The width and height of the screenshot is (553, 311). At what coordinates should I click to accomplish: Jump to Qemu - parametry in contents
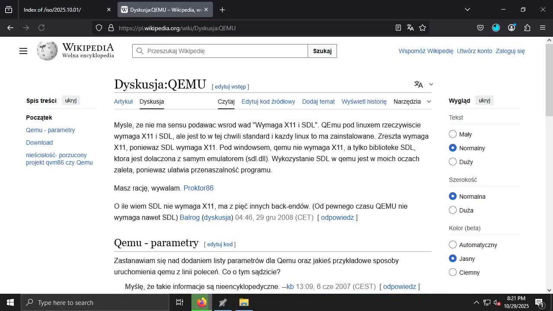51,130
